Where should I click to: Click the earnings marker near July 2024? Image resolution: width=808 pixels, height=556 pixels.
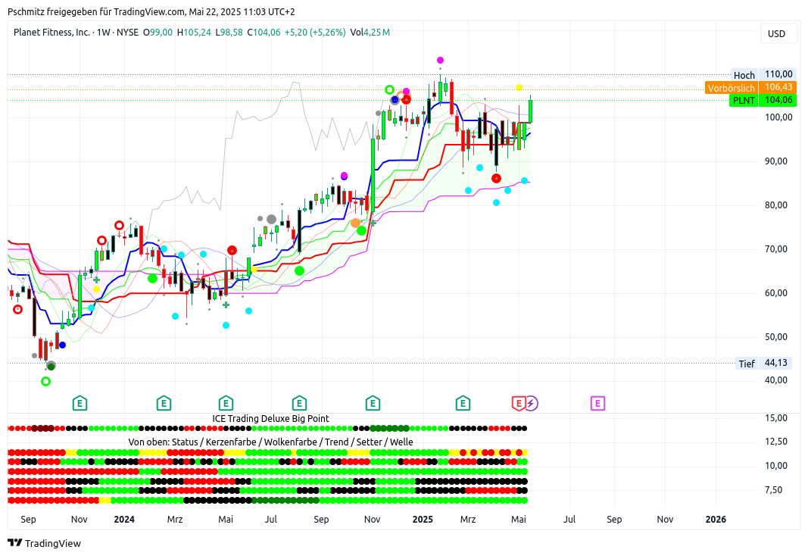click(299, 403)
